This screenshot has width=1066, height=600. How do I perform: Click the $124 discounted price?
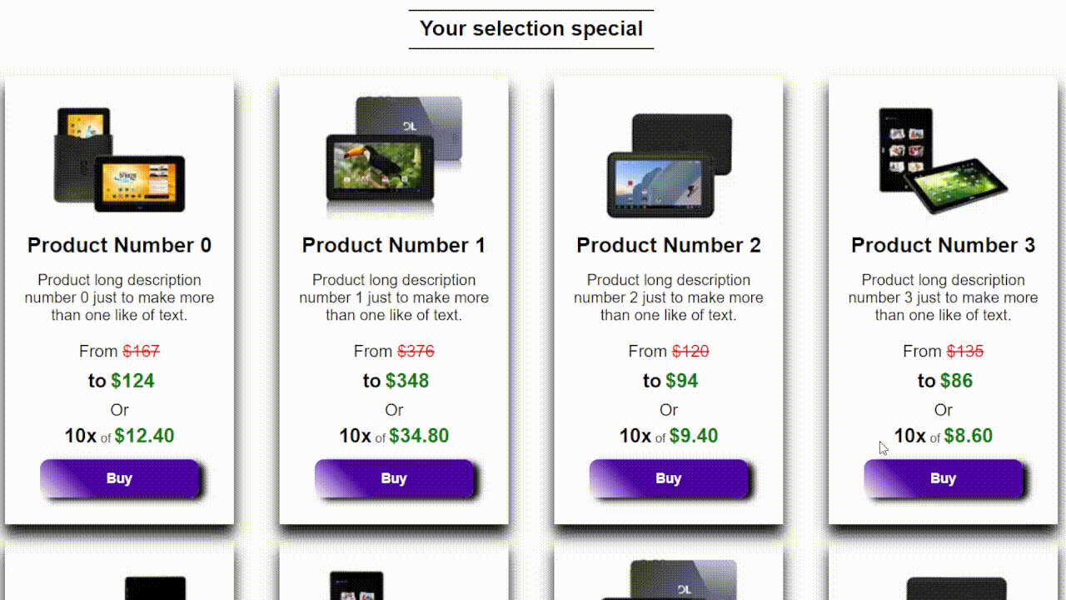(132, 381)
